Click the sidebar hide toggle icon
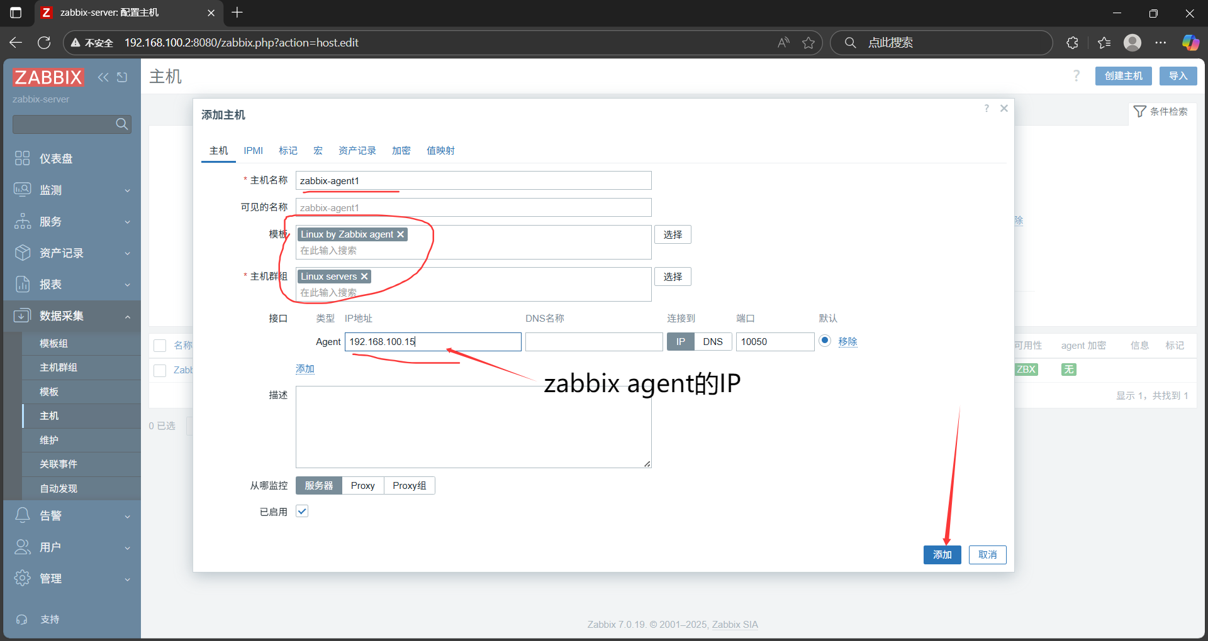Screen dimensions: 1208x641 pyautogui.click(x=122, y=77)
